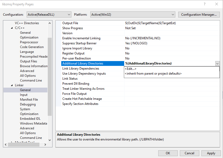Click the tree scroll down arrow
The width and height of the screenshot is (223, 158).
point(50,140)
